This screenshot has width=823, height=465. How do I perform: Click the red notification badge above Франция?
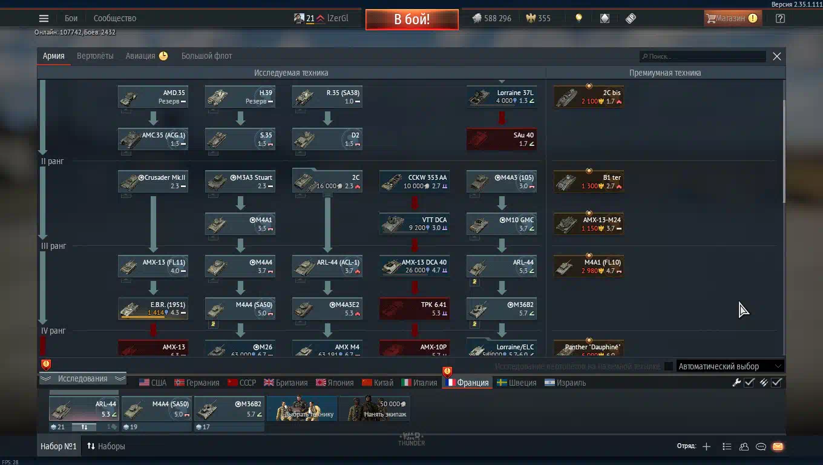[x=447, y=371]
